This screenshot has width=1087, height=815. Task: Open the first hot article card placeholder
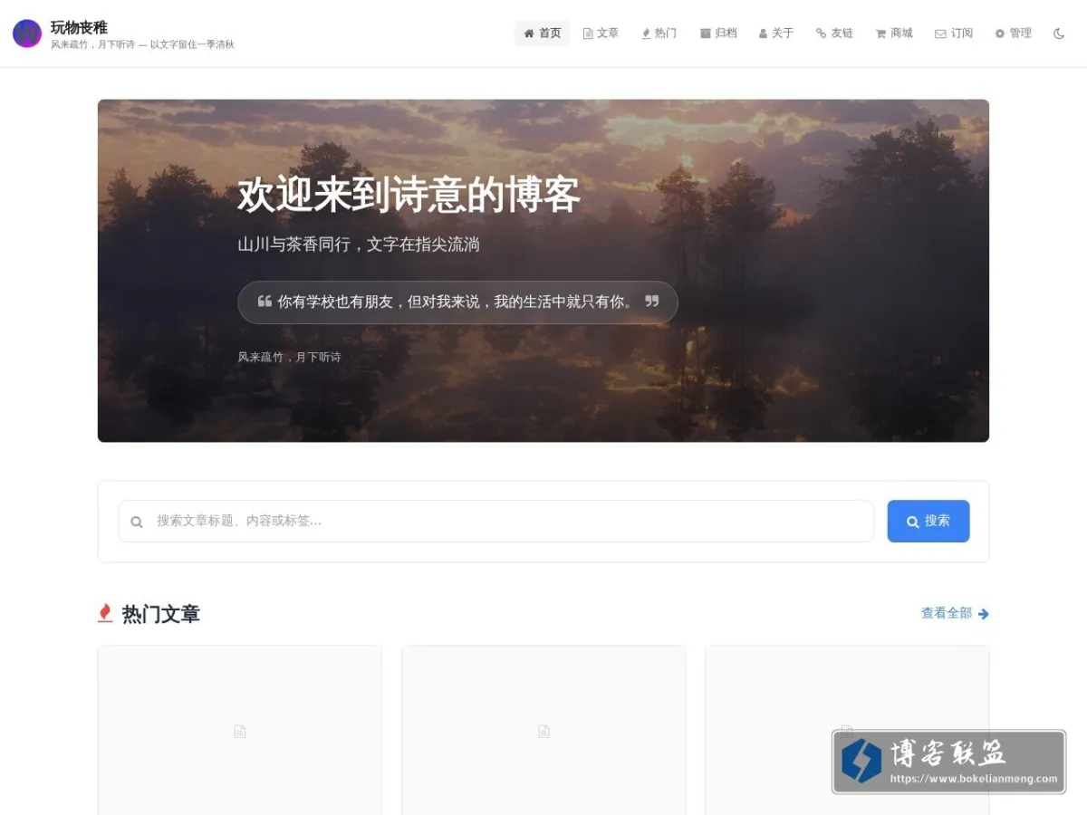240,730
